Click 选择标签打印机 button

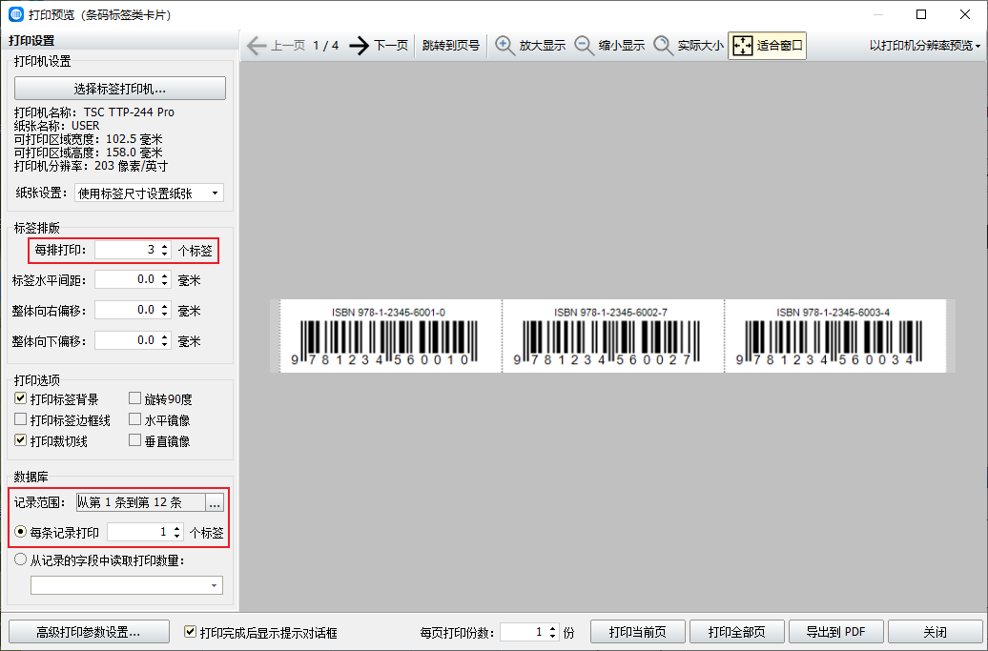120,88
